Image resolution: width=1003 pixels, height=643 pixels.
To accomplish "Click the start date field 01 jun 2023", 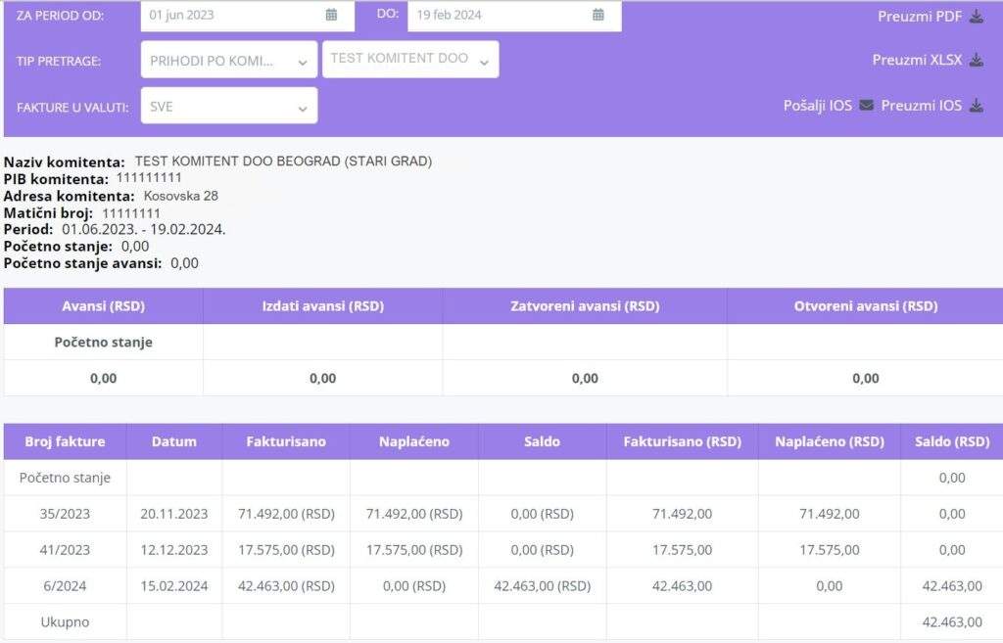I will pyautogui.click(x=248, y=16).
